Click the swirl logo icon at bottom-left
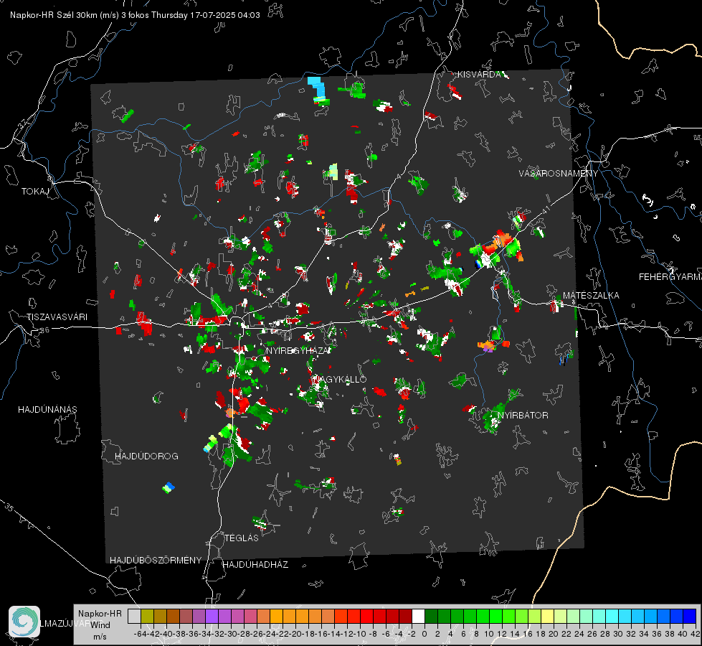This screenshot has width=702, height=646. [x=24, y=622]
